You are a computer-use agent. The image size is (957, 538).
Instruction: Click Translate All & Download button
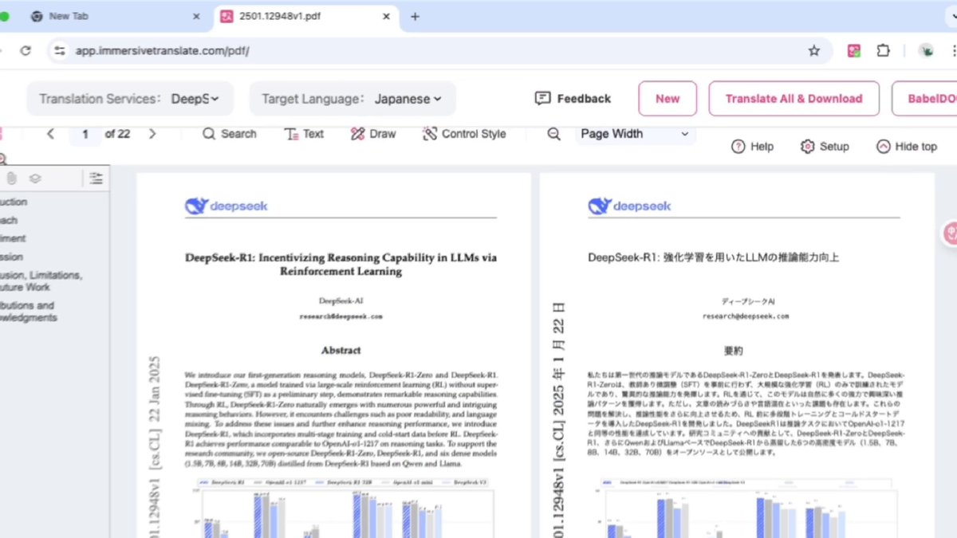coord(794,99)
